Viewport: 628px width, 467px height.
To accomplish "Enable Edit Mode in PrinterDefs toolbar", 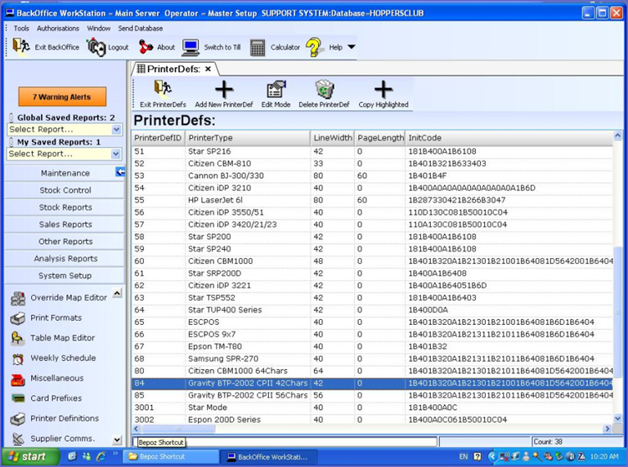I will 276,90.
